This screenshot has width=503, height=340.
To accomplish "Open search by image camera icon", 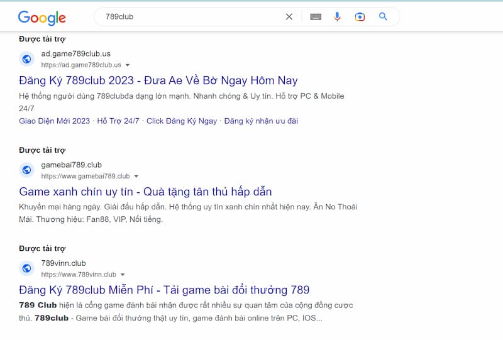I will pyautogui.click(x=360, y=17).
